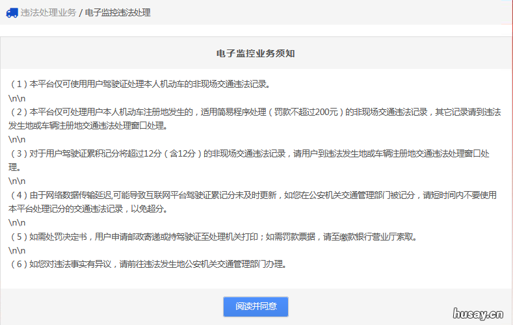The width and height of the screenshot is (513, 325).
Task: Click the \n\n line below item (3)
Action: click(x=17, y=181)
